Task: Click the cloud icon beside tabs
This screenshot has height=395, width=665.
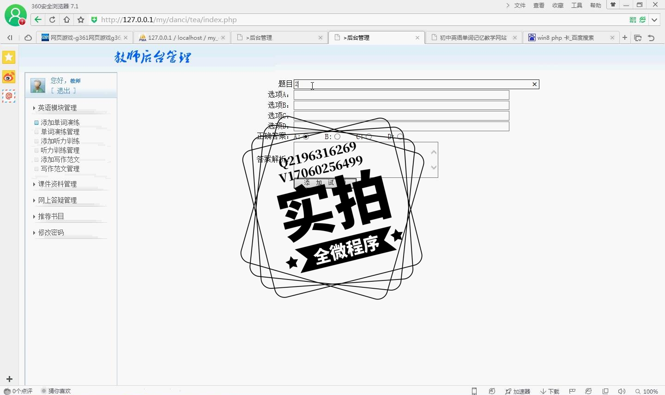Action: coord(28,37)
